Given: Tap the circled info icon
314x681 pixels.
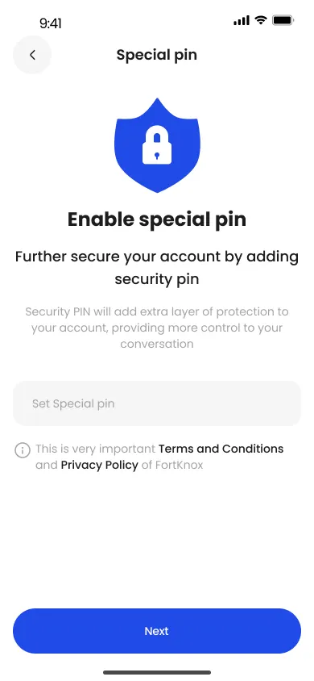Looking at the screenshot, I should tap(23, 449).
